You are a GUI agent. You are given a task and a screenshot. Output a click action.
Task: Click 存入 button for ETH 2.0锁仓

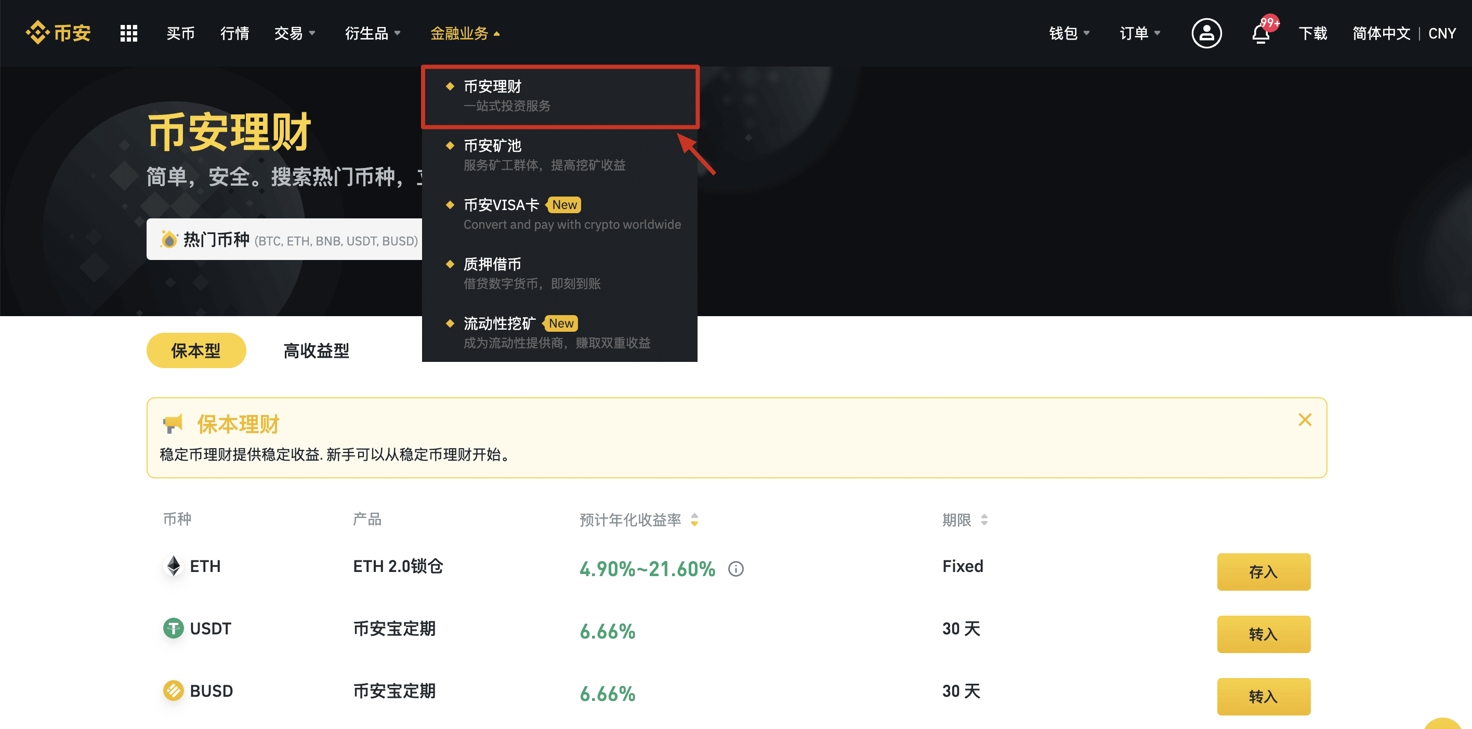click(1264, 572)
